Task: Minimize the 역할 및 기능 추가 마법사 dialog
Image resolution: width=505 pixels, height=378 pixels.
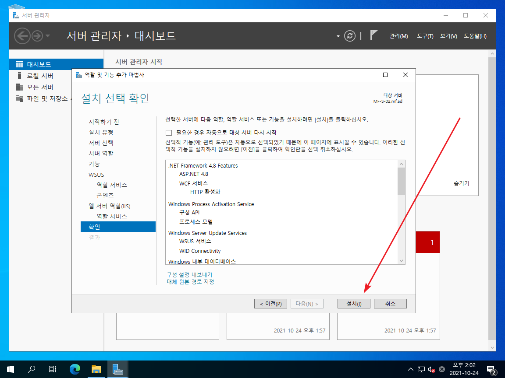Action: click(366, 75)
